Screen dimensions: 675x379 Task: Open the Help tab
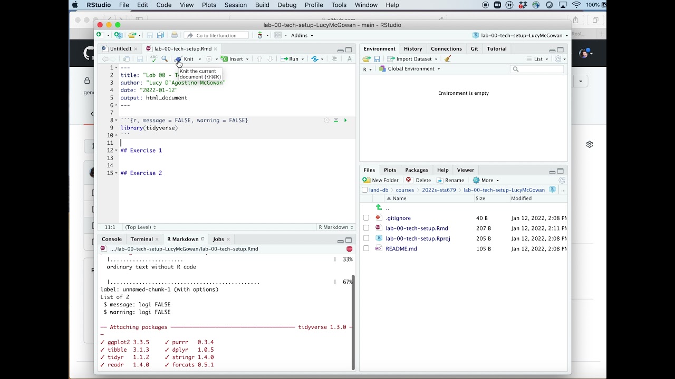click(x=442, y=170)
